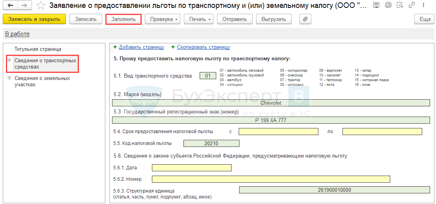This screenshot has width=436, height=204.
Task: Open the Проверка dropdown
Action: 163,19
